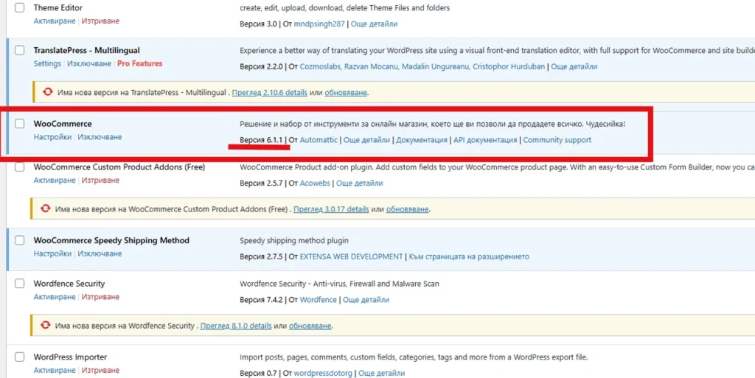Screen dimensions: 755x378
Task: Delete WordPress Importer via Изтриване
Action: (x=100, y=371)
